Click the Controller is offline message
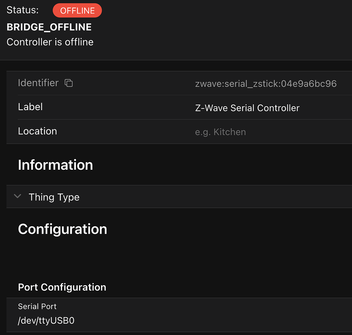352x335 pixels. tap(50, 42)
